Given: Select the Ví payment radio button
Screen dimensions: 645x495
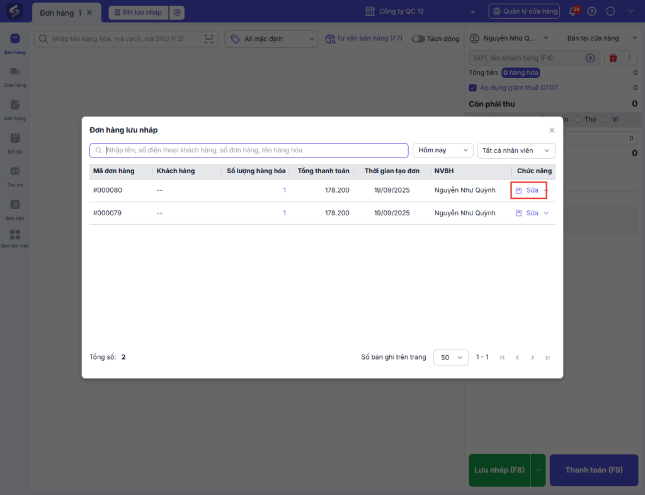Looking at the screenshot, I should 605,120.
